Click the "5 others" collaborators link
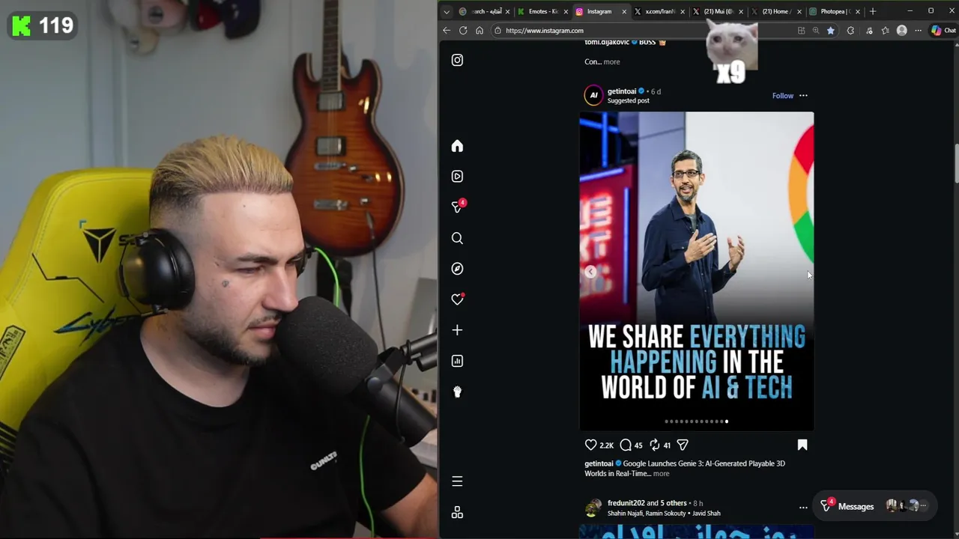This screenshot has width=959, height=539. pyautogui.click(x=674, y=503)
